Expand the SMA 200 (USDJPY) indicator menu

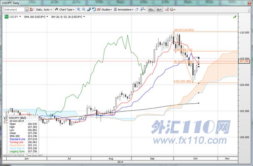[x=36, y=17]
